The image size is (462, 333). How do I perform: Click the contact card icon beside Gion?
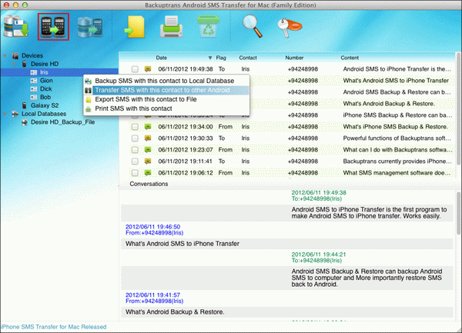click(34, 81)
